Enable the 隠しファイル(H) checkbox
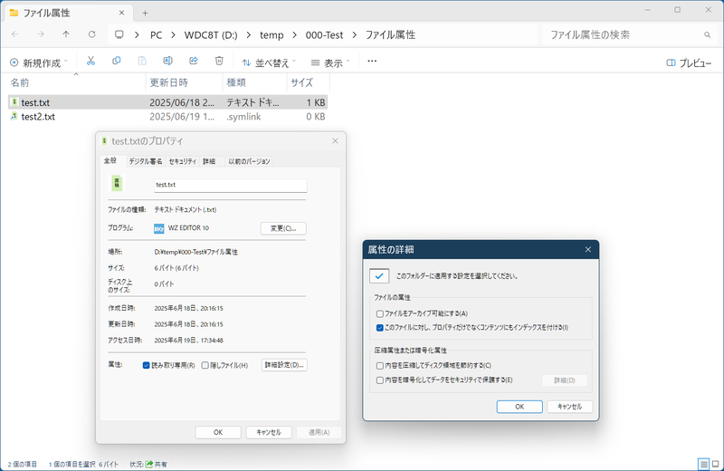Screen dimensions: 724x471 [x=205, y=365]
